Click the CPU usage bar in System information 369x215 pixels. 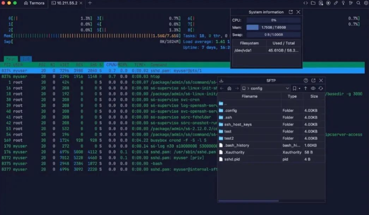[x=273, y=20]
